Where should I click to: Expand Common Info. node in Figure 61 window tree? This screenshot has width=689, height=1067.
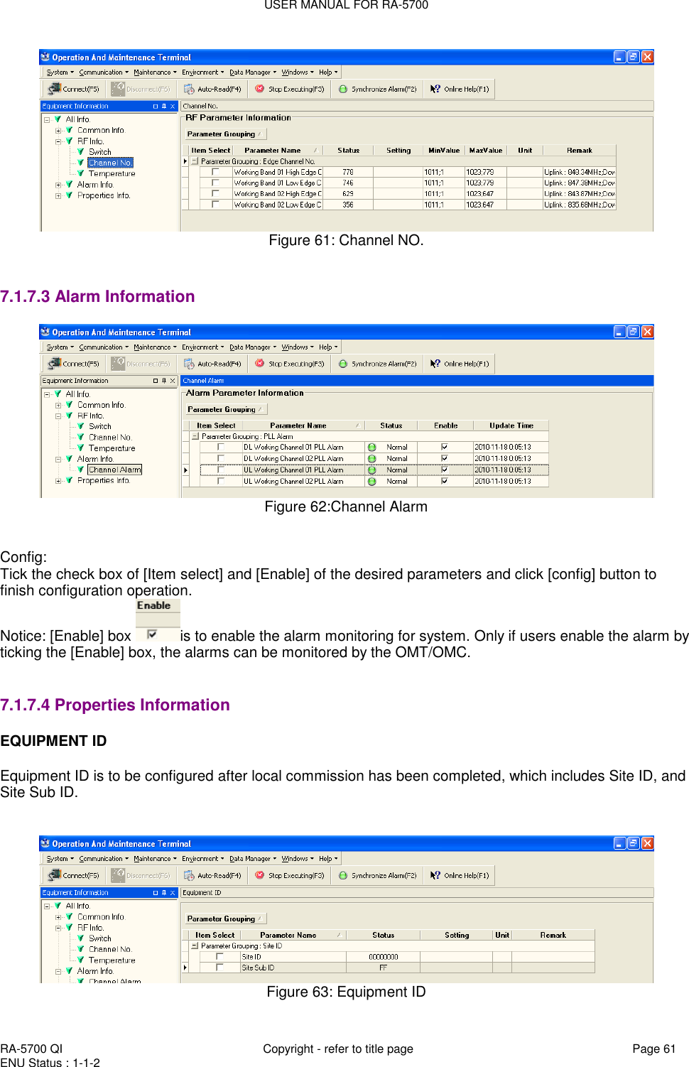(58, 131)
